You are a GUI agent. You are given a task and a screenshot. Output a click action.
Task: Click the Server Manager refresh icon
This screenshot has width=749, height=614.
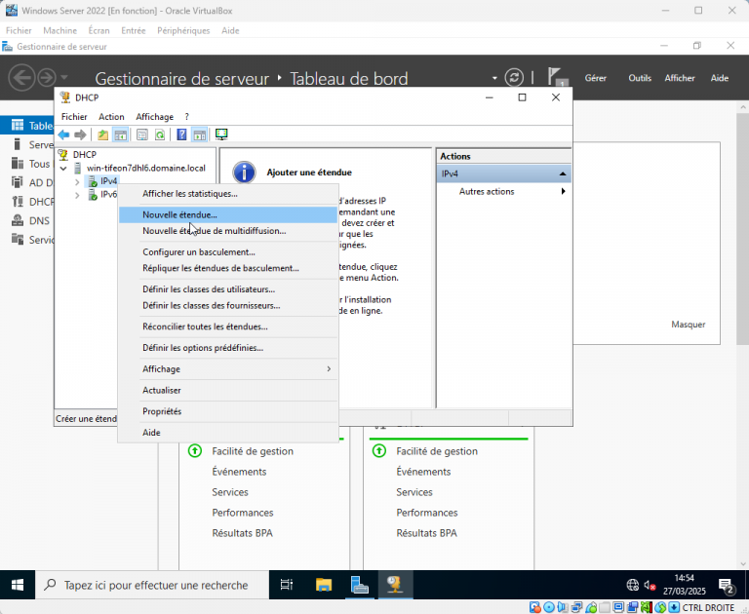coord(514,78)
